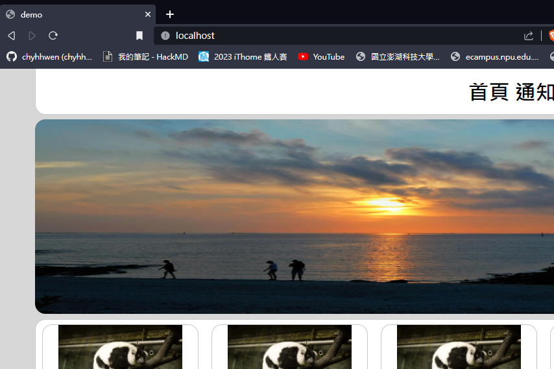The width and height of the screenshot is (554, 369).
Task: Click the globe favicon on the demo tab
Action: 10,14
